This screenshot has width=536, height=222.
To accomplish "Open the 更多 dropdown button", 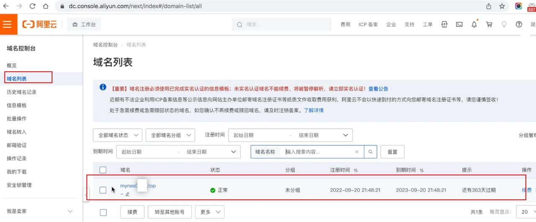I will (x=210, y=212).
